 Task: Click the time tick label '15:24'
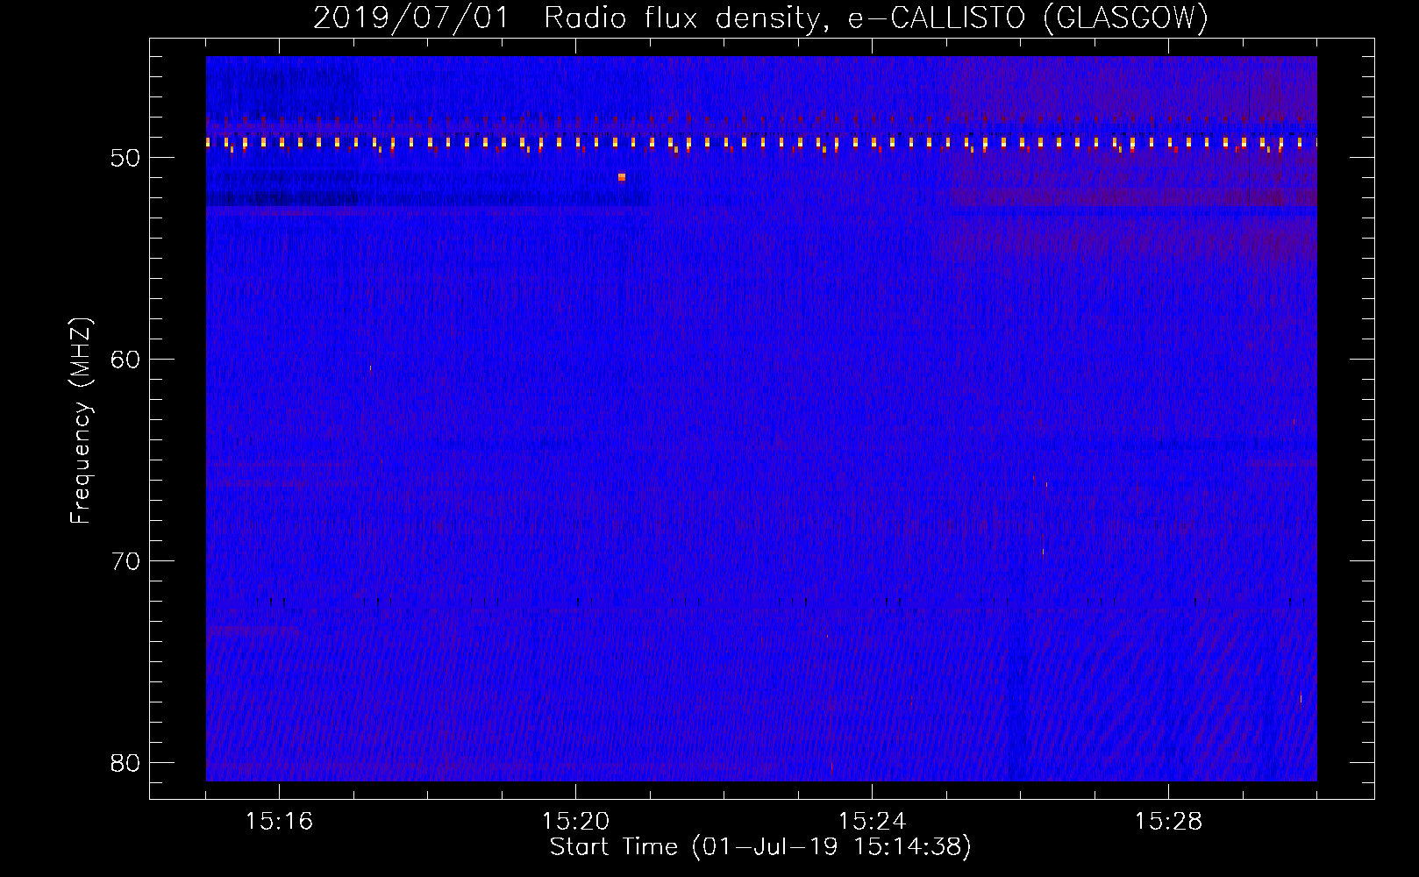click(x=872, y=822)
